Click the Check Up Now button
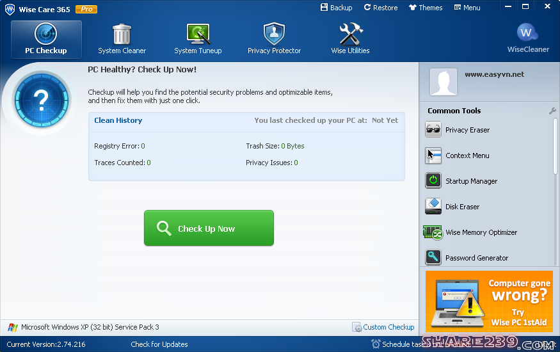 point(209,228)
